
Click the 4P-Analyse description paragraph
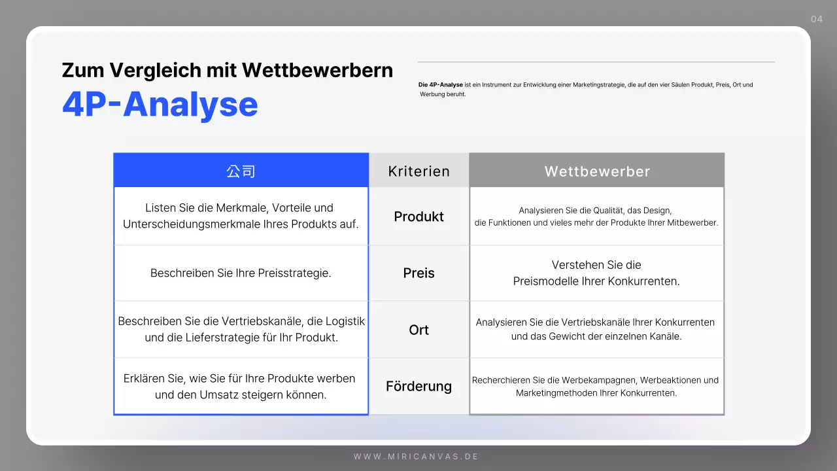coord(585,90)
